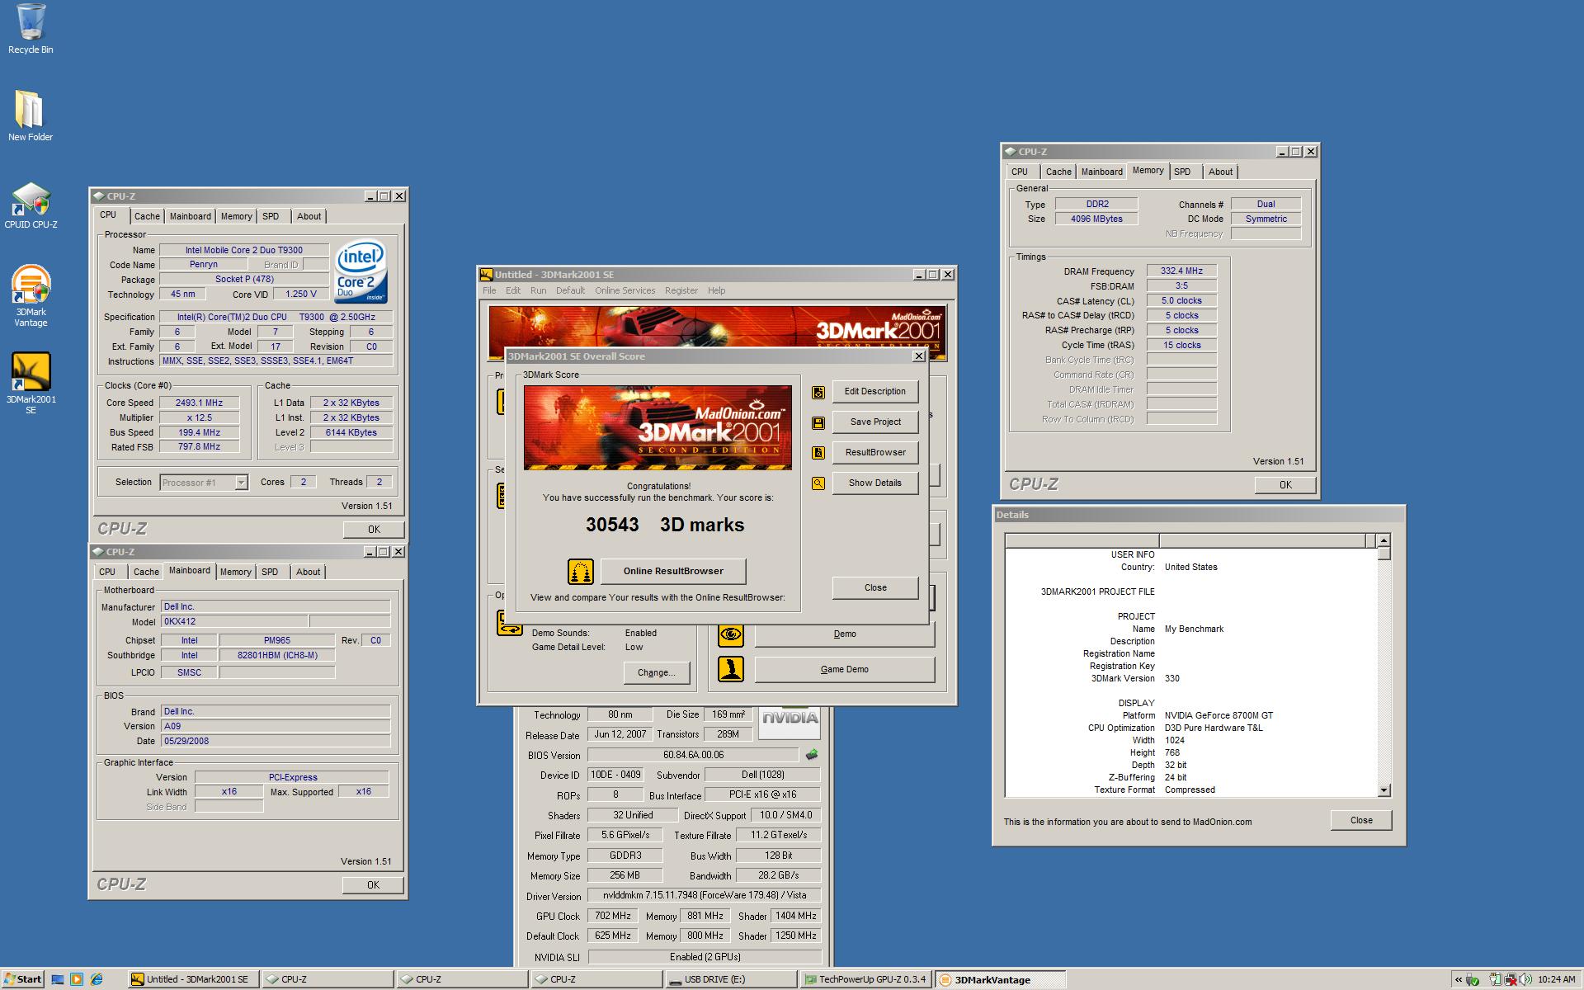The height and width of the screenshot is (990, 1584).
Task: Launch media player from quick launch
Action: (x=77, y=979)
